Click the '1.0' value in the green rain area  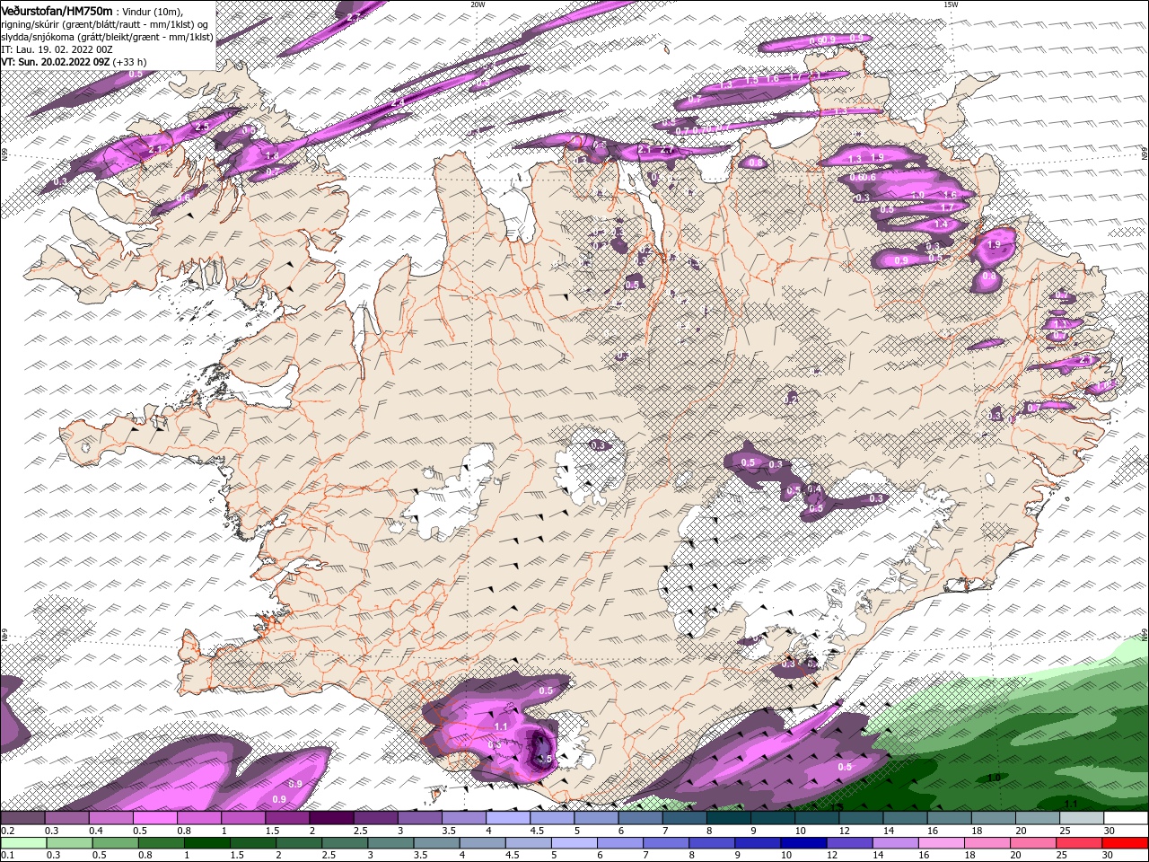pyautogui.click(x=994, y=778)
